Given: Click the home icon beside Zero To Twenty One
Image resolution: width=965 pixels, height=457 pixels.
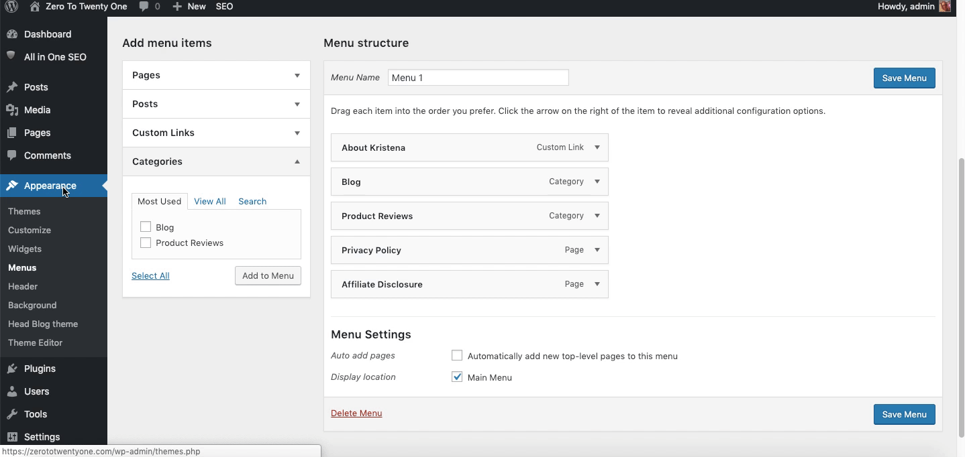Looking at the screenshot, I should 35,6.
